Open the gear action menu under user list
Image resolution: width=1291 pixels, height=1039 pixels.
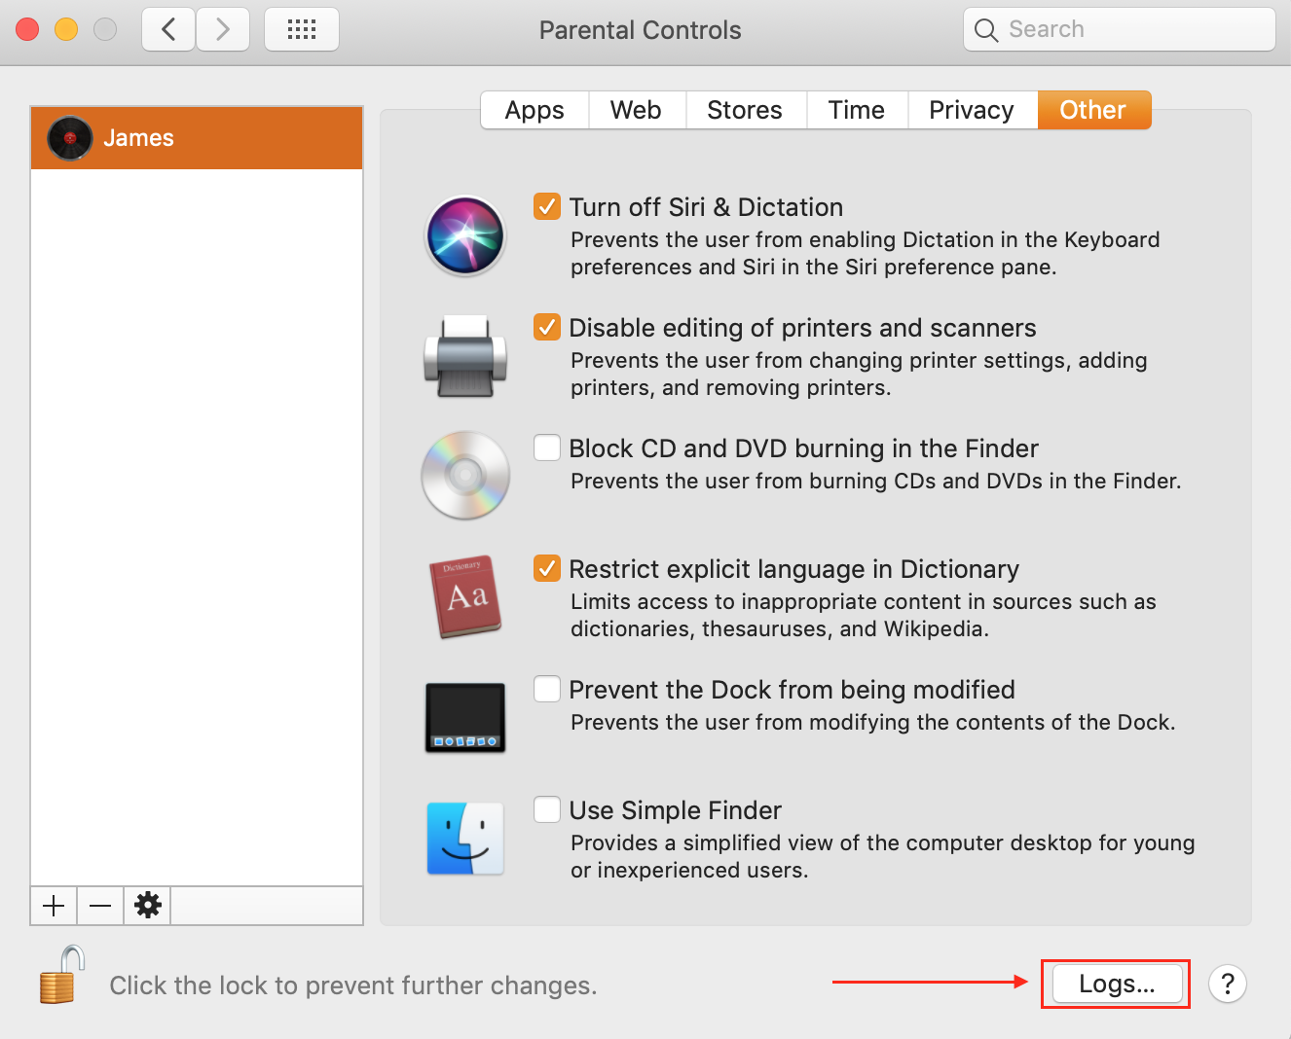tap(148, 906)
